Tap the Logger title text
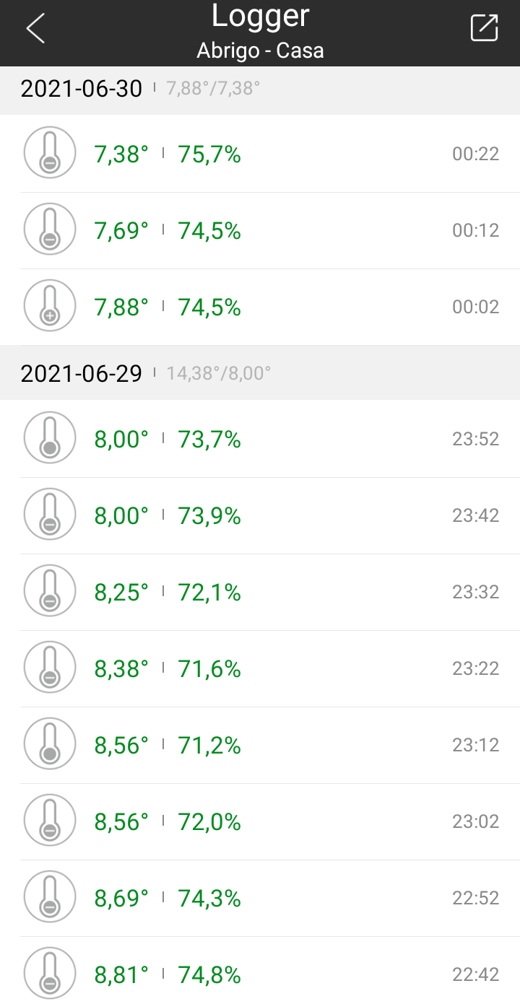This screenshot has height=1004, width=520. coord(260,16)
